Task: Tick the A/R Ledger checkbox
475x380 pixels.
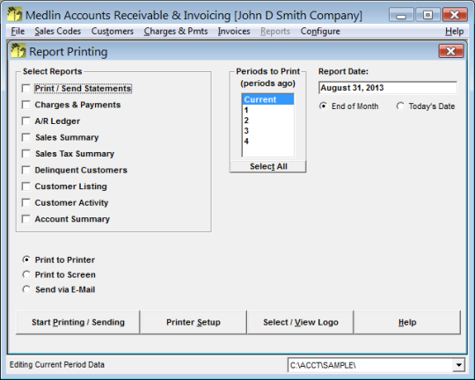Action: point(26,121)
